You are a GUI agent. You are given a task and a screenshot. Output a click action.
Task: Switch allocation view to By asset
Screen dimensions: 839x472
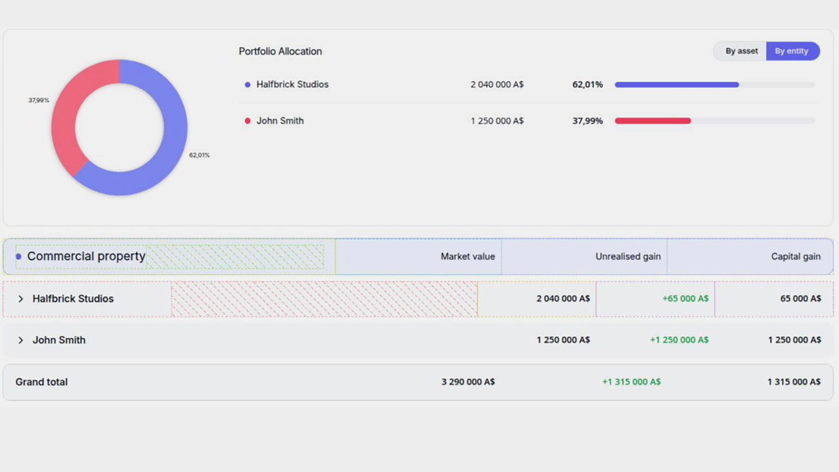pos(740,51)
